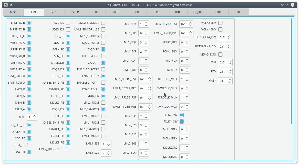Enable the MCLK1_INV checkbox
The height and width of the screenshot is (166, 300).
220,29
